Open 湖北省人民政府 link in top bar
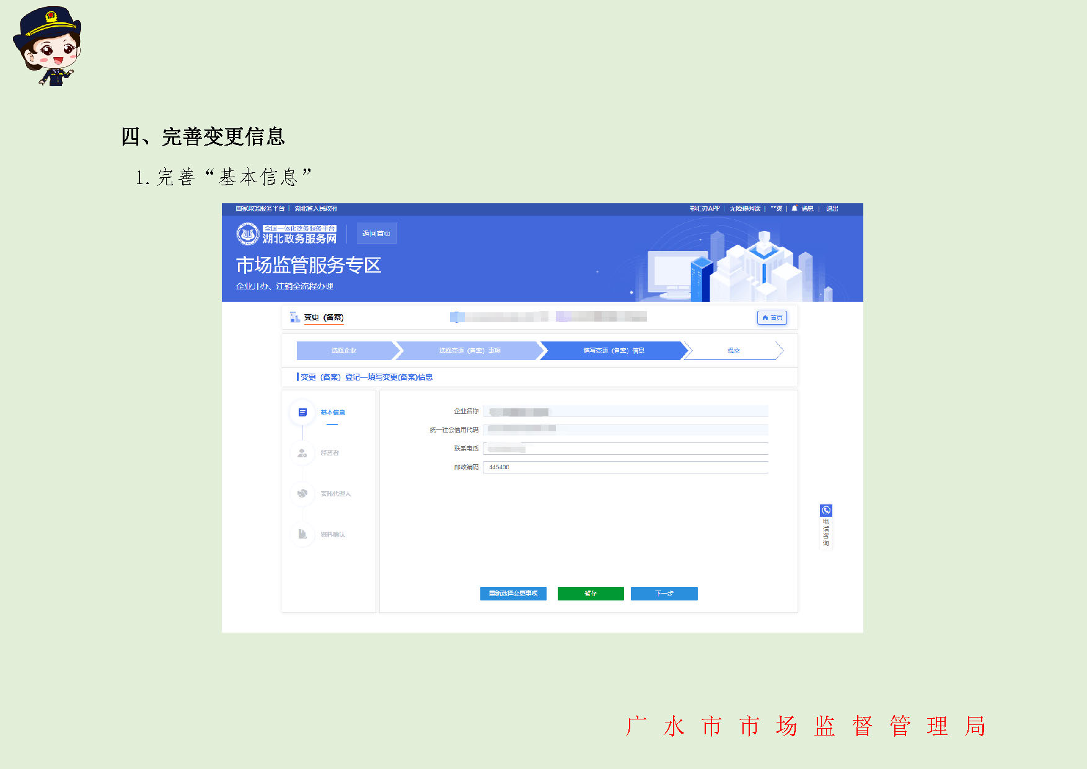Image resolution: width=1087 pixels, height=769 pixels. pyautogui.click(x=316, y=208)
